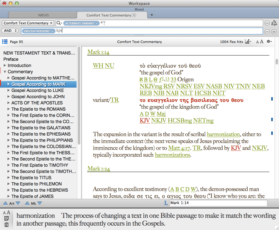The width and height of the screenshot is (279, 230).
Task: Follow the Mark 1:24 heading link
Action: [99, 169]
